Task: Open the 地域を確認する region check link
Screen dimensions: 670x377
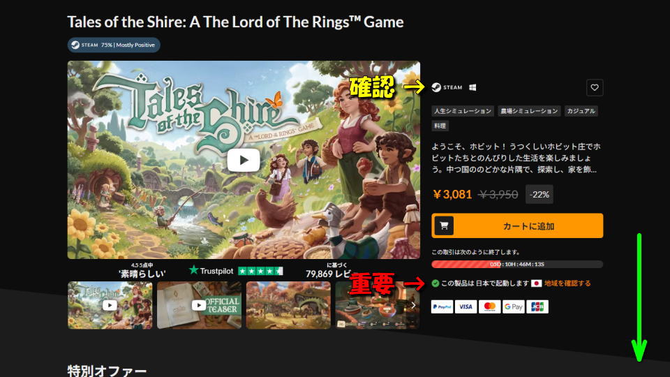Action: 567,283
